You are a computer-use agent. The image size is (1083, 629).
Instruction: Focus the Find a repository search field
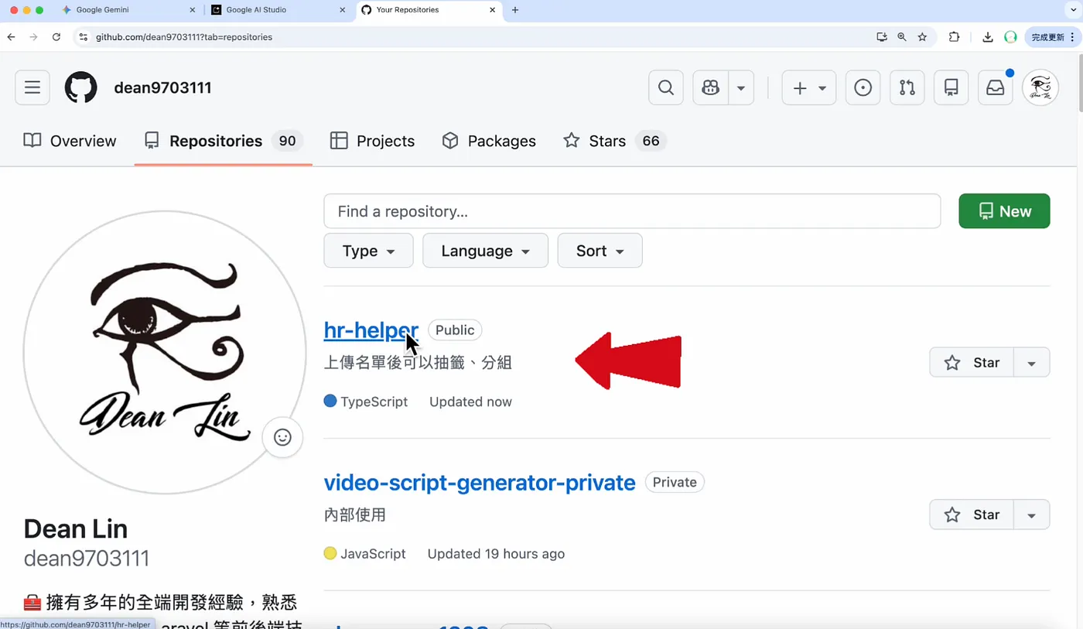(632, 211)
